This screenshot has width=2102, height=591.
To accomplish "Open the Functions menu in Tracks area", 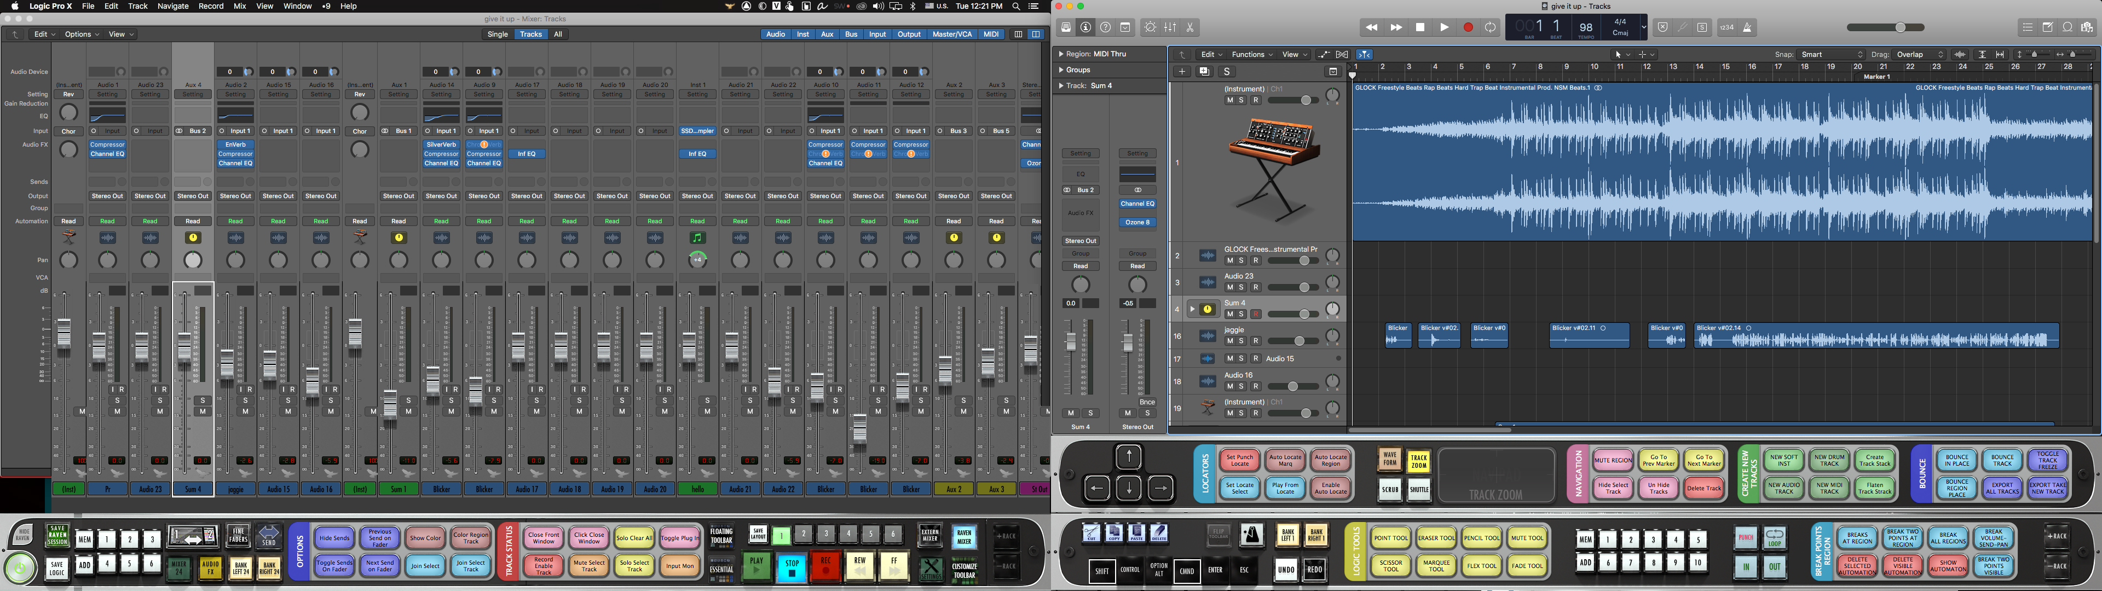I will click(1252, 55).
